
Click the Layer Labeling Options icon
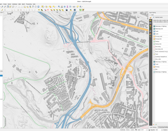coord(39,10)
